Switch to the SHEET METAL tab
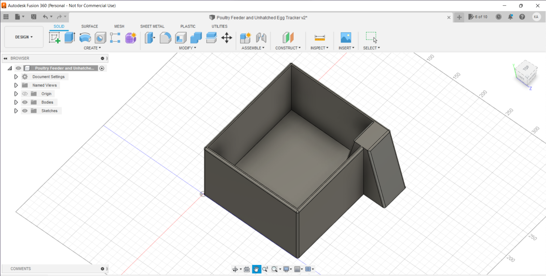Screen dimensions: 546x276 point(152,26)
